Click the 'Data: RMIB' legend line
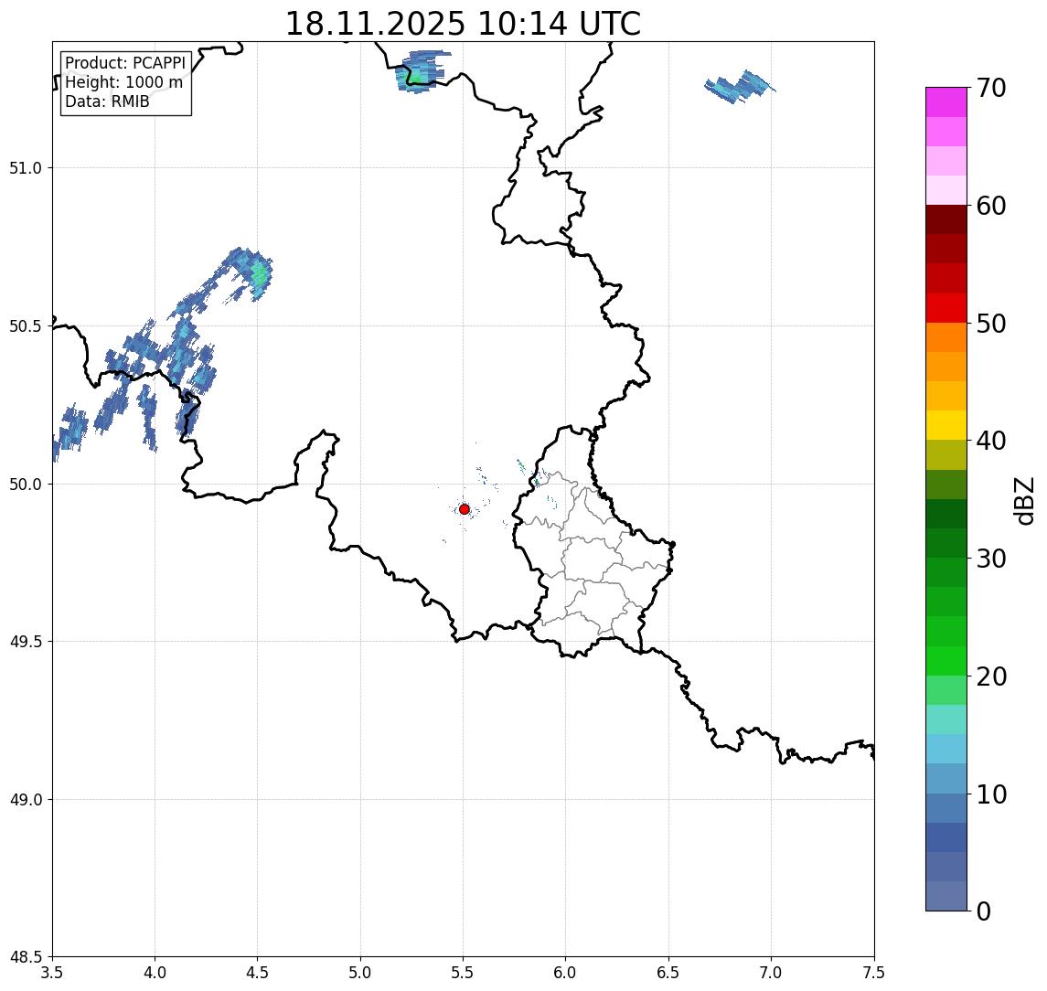 pyautogui.click(x=107, y=101)
